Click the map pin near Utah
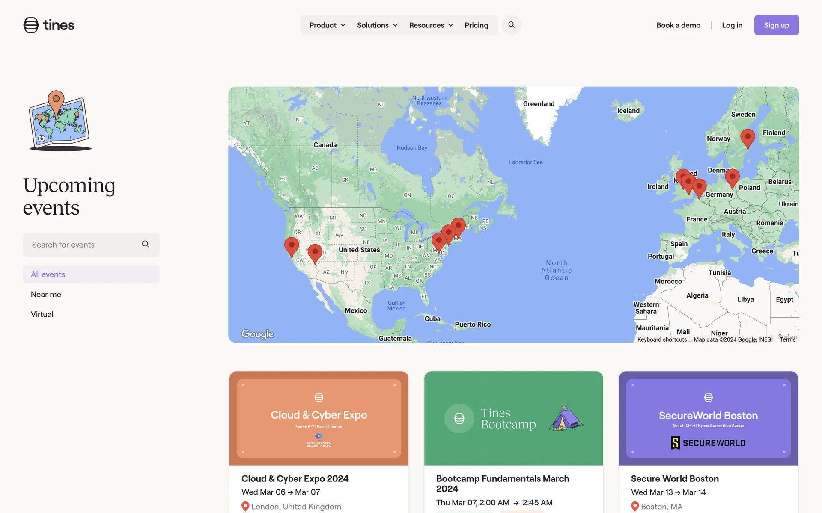 (x=315, y=253)
